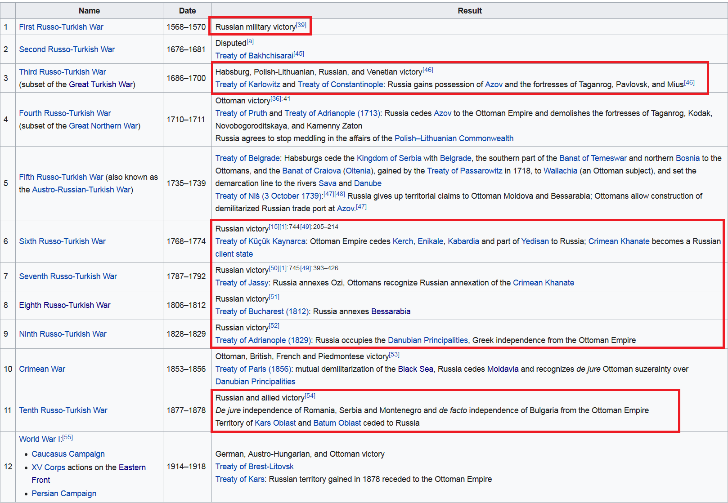Follow the Bessarabia link
728x503 pixels.
[391, 312]
